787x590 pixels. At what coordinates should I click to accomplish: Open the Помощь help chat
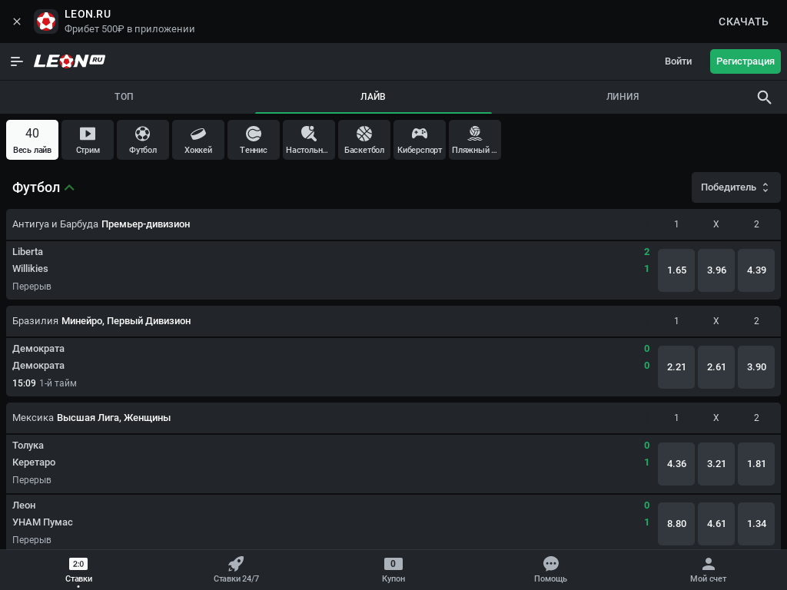[550, 571]
